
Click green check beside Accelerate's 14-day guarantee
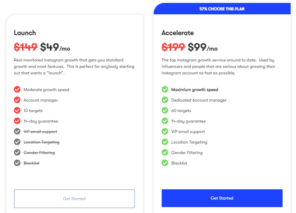pos(165,121)
